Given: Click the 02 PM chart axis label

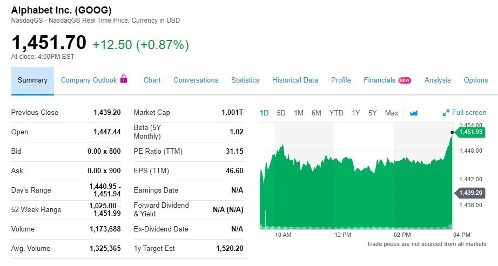Looking at the screenshot, I should [x=402, y=235].
